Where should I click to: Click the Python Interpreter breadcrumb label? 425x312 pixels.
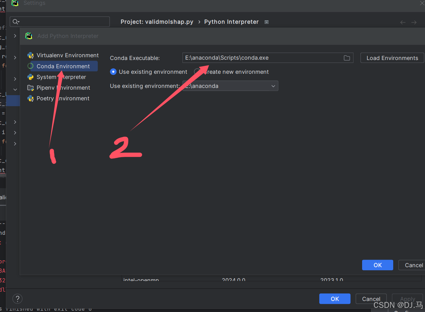pyautogui.click(x=232, y=22)
